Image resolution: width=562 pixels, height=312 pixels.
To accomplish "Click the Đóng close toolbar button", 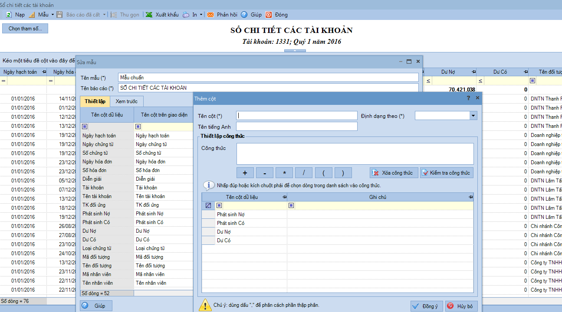I will coord(276,15).
